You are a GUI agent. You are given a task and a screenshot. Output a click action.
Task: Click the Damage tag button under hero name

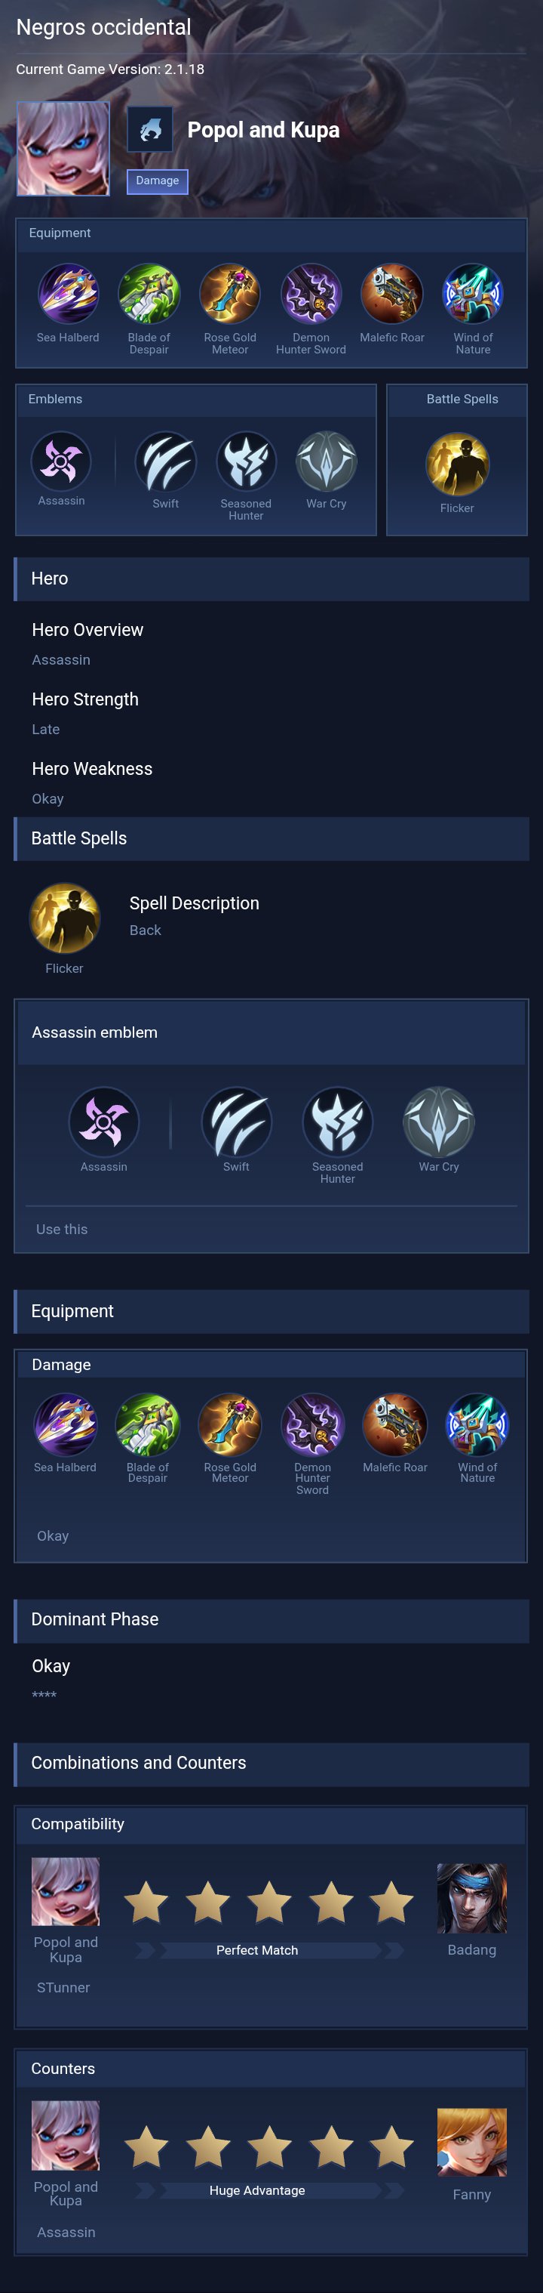(x=158, y=181)
